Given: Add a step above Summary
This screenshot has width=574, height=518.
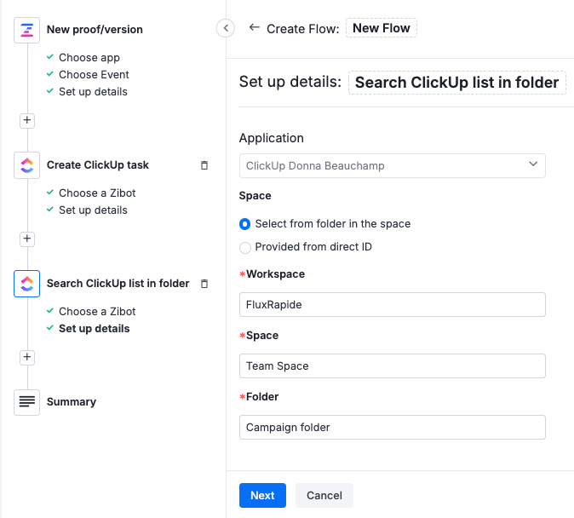Looking at the screenshot, I should (27, 357).
